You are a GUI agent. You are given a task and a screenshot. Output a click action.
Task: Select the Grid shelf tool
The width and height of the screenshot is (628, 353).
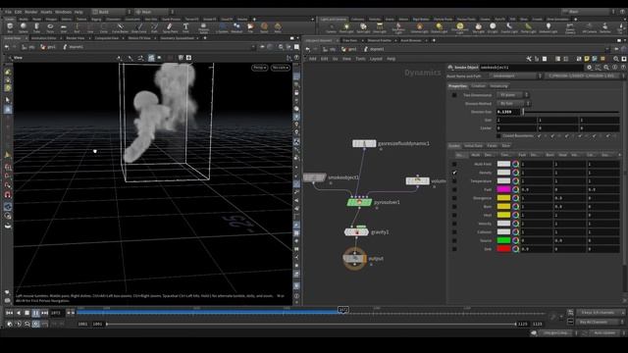pos(63,27)
